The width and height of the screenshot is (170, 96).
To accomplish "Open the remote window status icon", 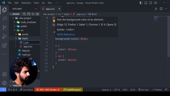I will (x=3, y=90).
